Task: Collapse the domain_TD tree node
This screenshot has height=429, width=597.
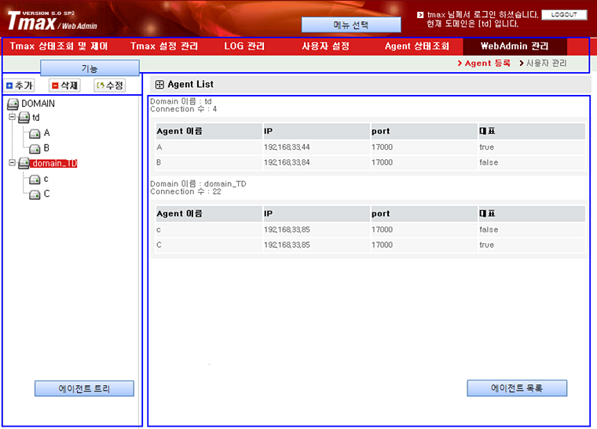Action: 13,162
